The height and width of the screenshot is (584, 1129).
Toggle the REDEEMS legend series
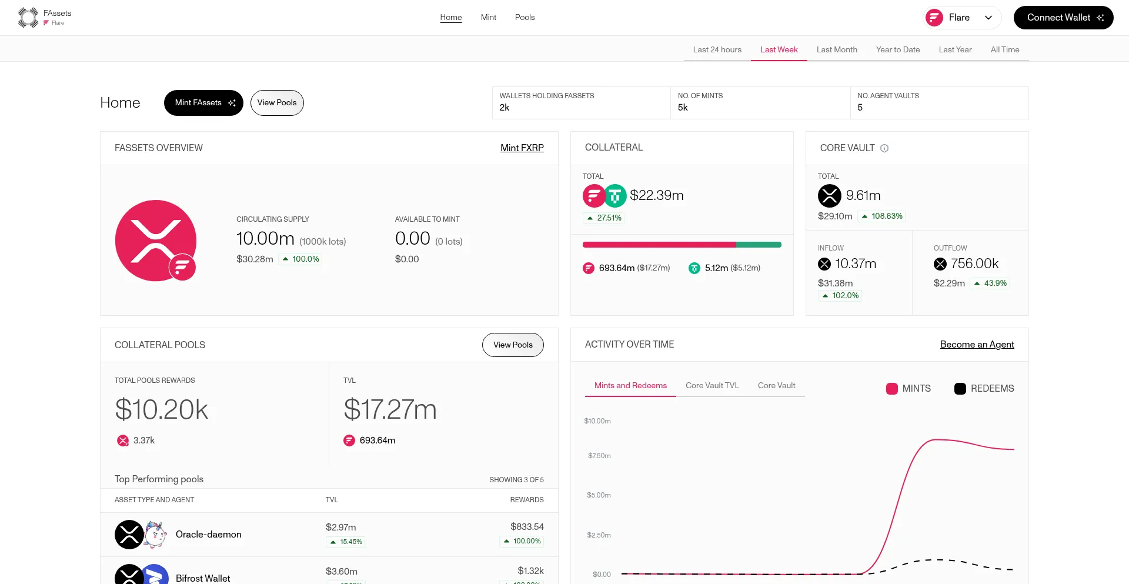984,389
